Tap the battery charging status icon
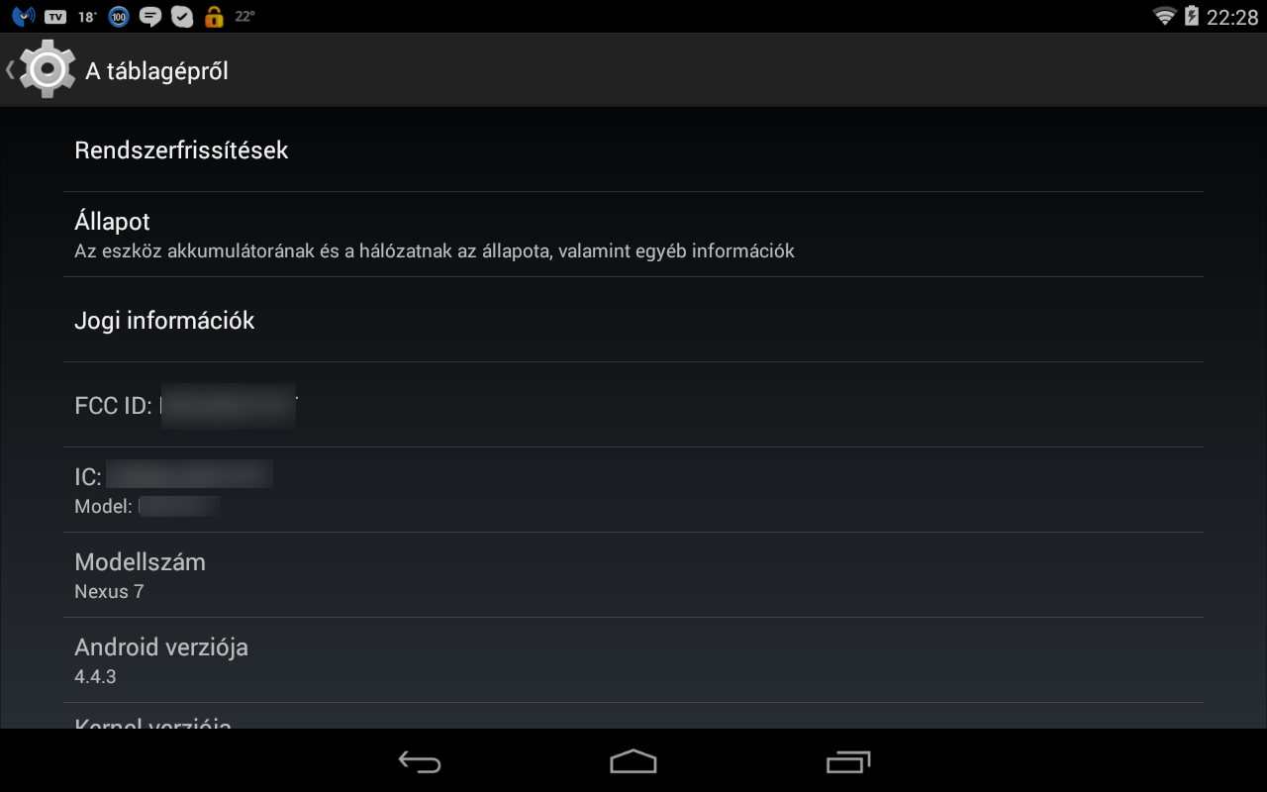The image size is (1267, 792). coord(1192,16)
